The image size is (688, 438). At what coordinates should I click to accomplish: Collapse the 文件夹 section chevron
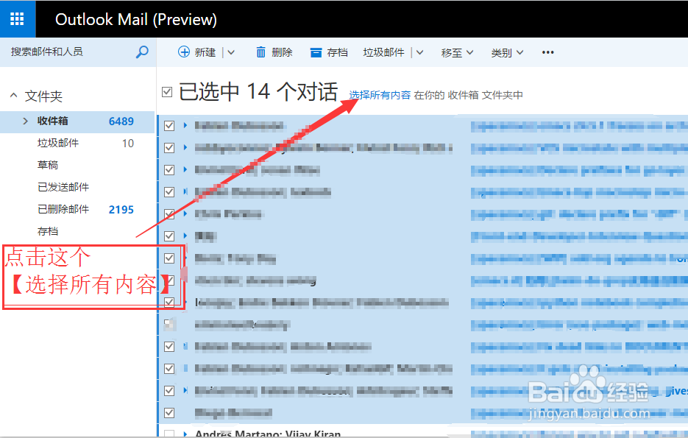click(x=14, y=95)
